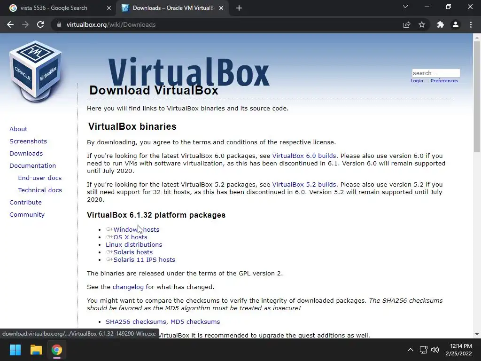Follow the VirtualBox 5.2 builds link

pos(304,184)
